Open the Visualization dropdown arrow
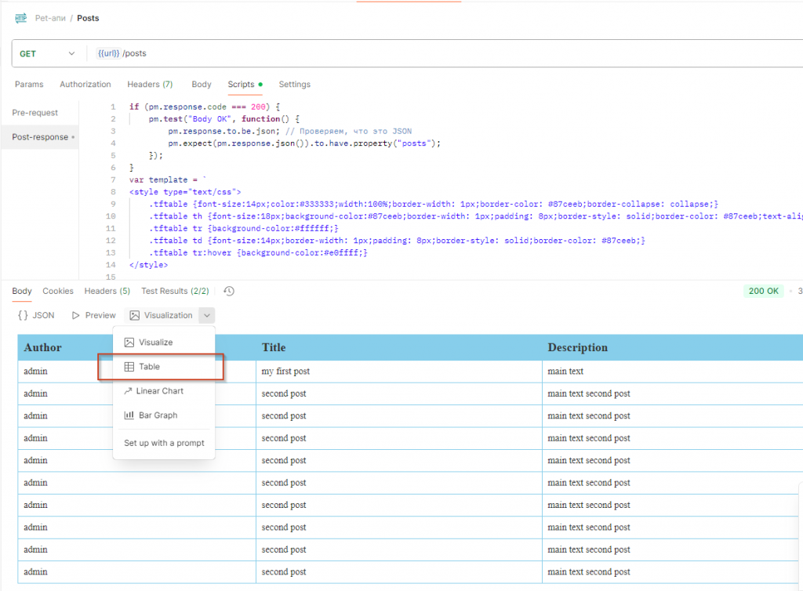Viewport: 803px width, 591px height. (x=206, y=316)
